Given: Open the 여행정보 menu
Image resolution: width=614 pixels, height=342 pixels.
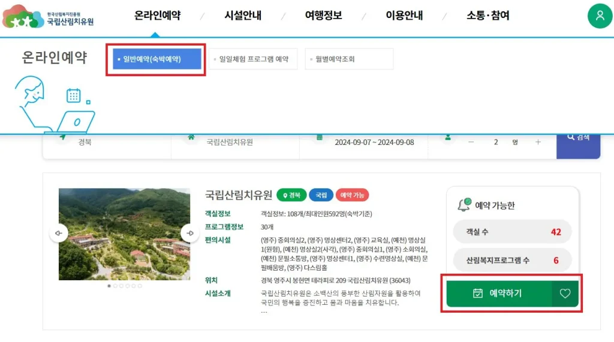Looking at the screenshot, I should (323, 16).
